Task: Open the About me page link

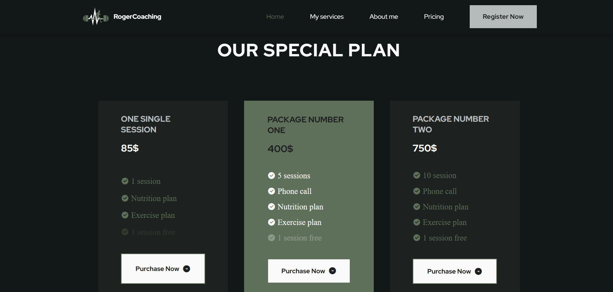Action: coord(383,17)
